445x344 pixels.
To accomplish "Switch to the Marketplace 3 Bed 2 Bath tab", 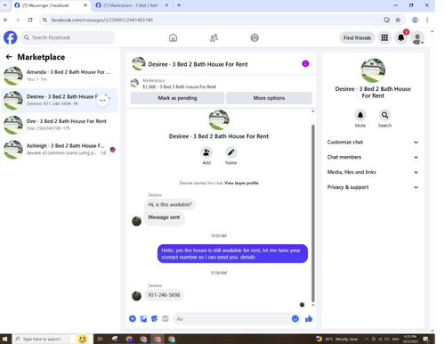I will coord(131,5).
